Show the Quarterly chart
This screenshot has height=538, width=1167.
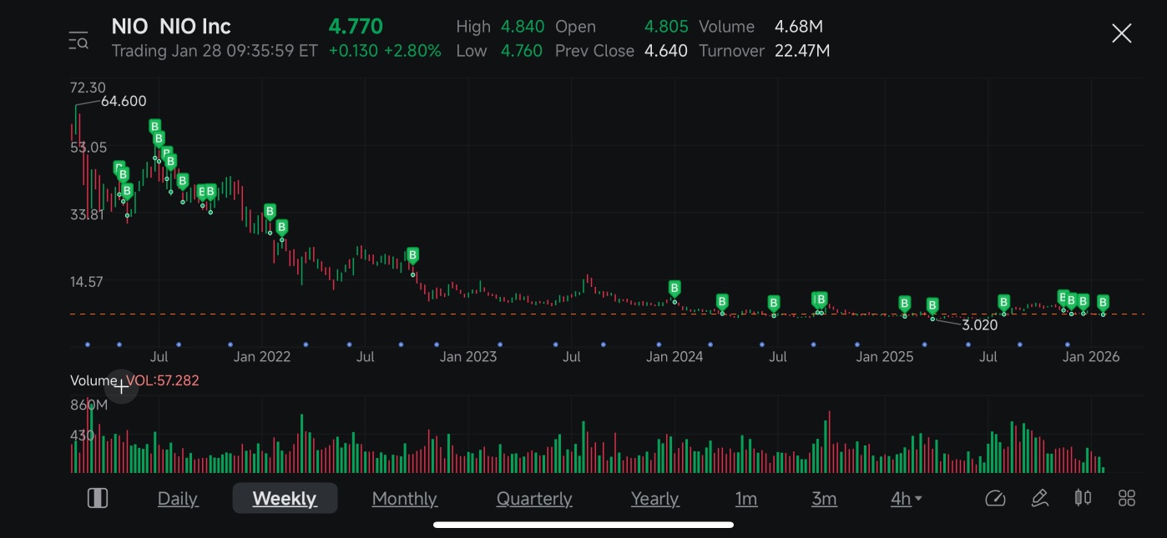(534, 499)
